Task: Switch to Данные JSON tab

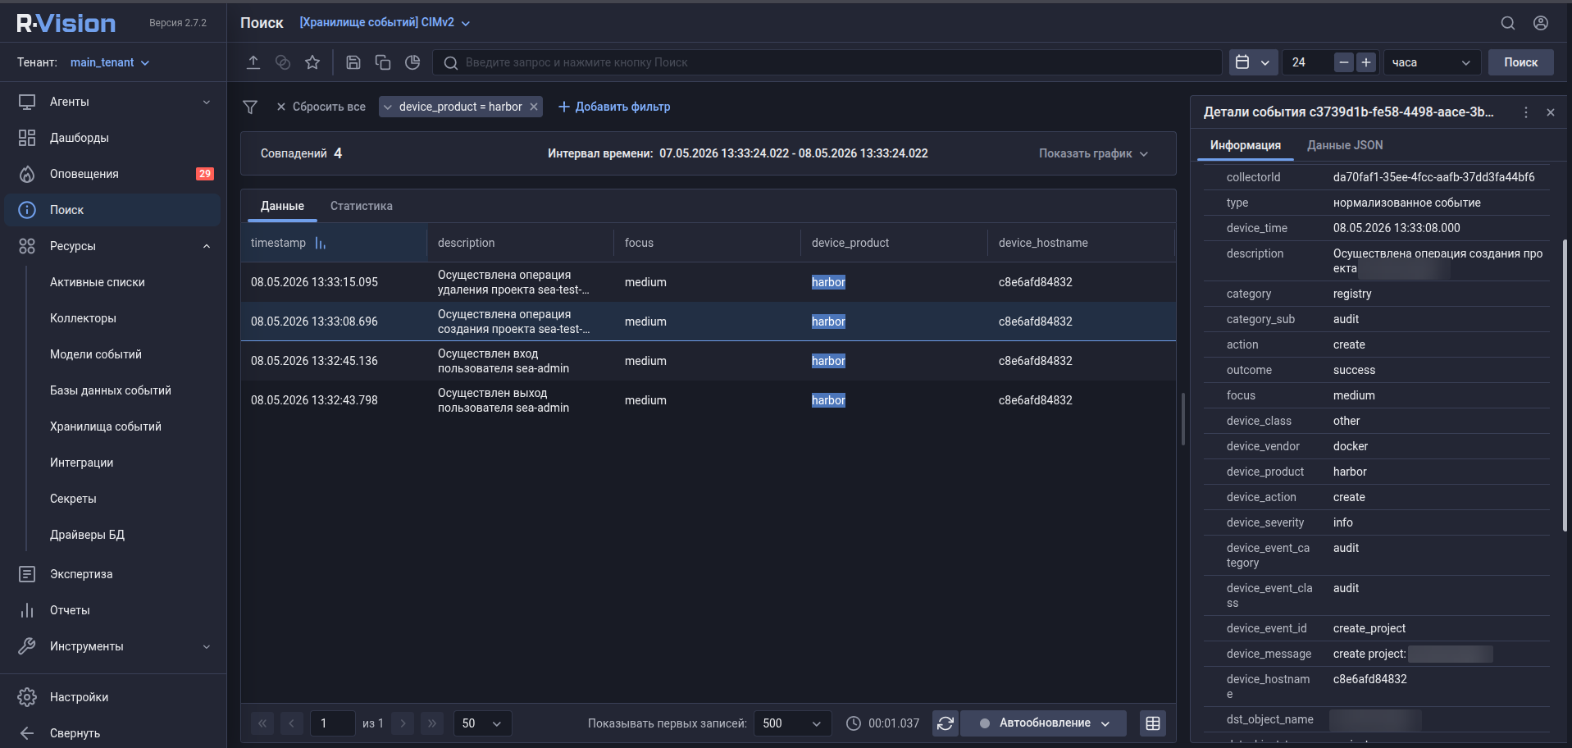Action: coord(1345,145)
